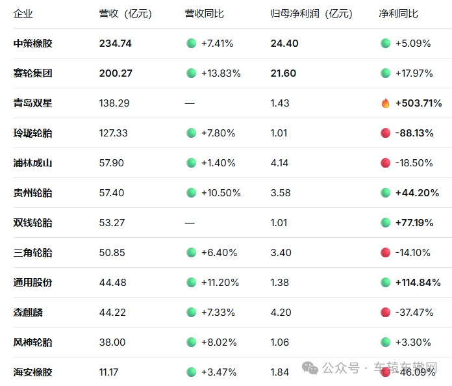Click the 企业 column header

point(23,14)
